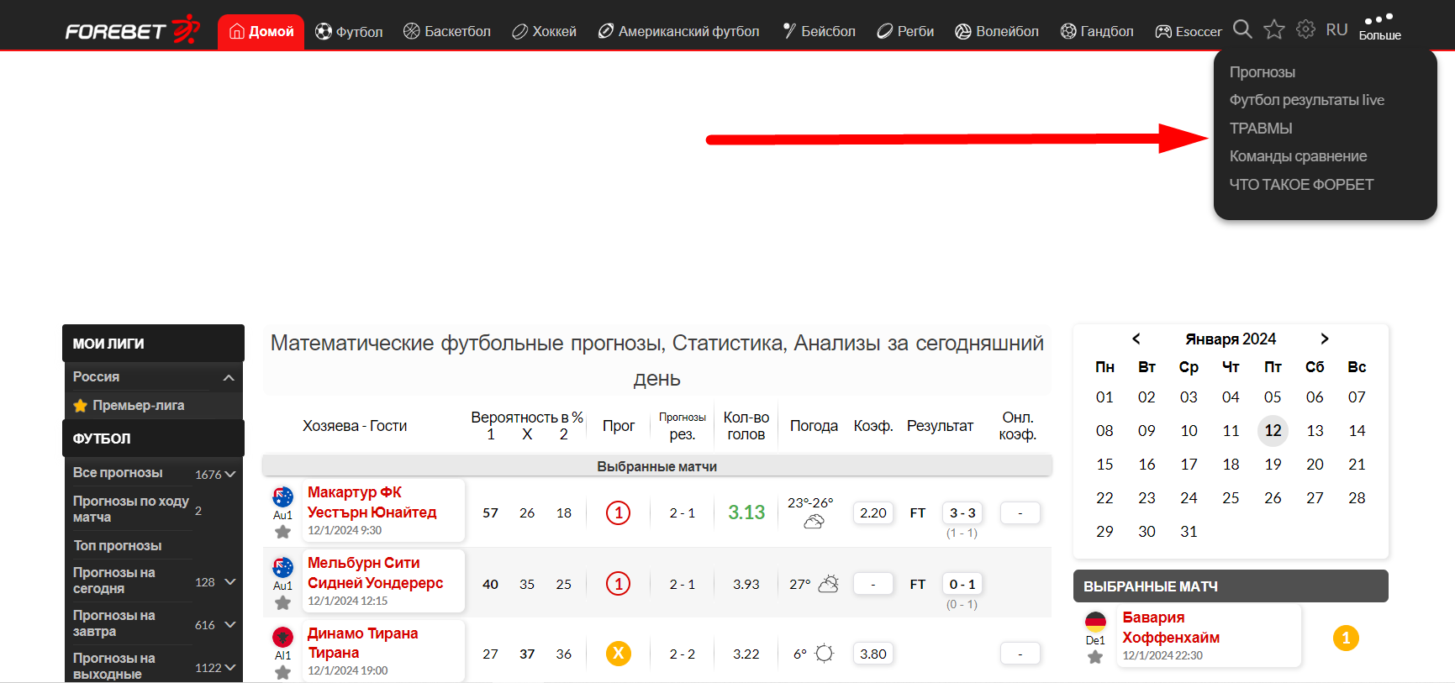1455x683 pixels.
Task: Toggle favorite star for Макартур ФК match
Action: click(x=282, y=532)
